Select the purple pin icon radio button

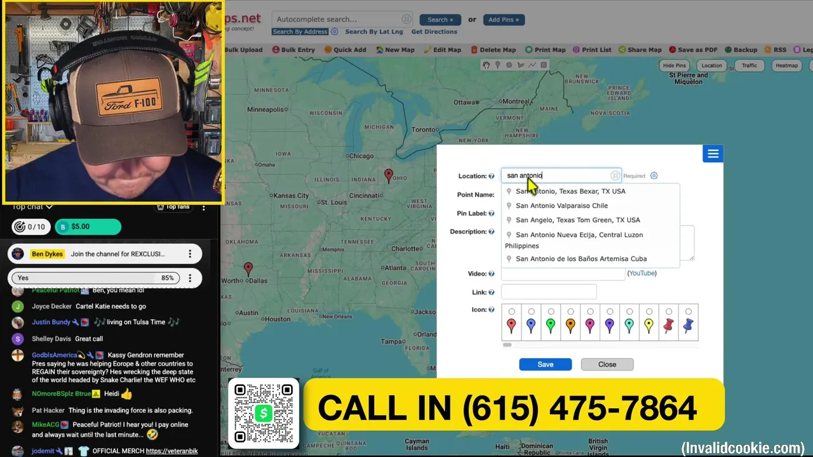610,312
